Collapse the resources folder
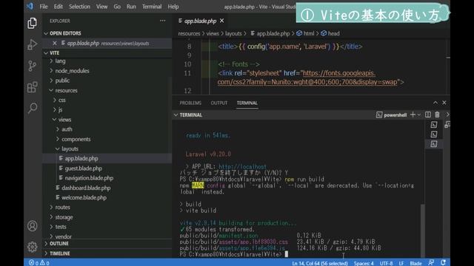 pyautogui.click(x=66, y=90)
